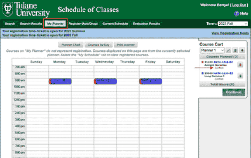The image size is (251, 158).
Task: Click the Planner Chart button
Action: point(71,45)
